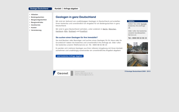Go to Anfrage abgeben in top navigation

[71, 9]
